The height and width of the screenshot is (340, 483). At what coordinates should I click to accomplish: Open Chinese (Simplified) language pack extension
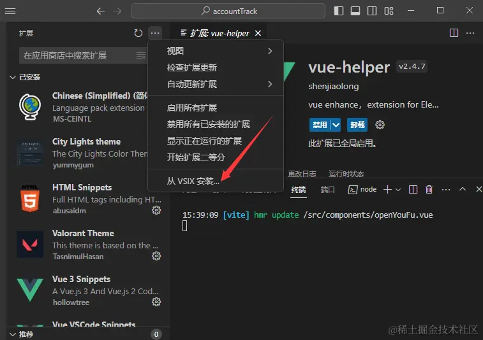click(83, 107)
